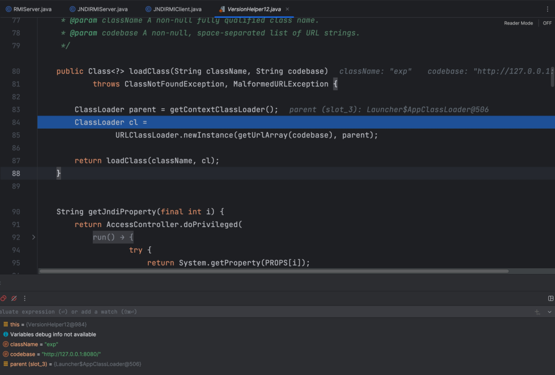
Task: Click 'System.getProperty(PROPS[i]);' on line 95
Action: pos(244,263)
